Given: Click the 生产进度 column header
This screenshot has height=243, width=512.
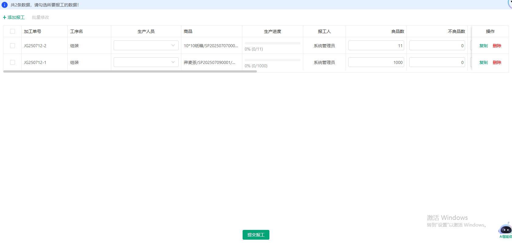Looking at the screenshot, I should click(x=272, y=31).
